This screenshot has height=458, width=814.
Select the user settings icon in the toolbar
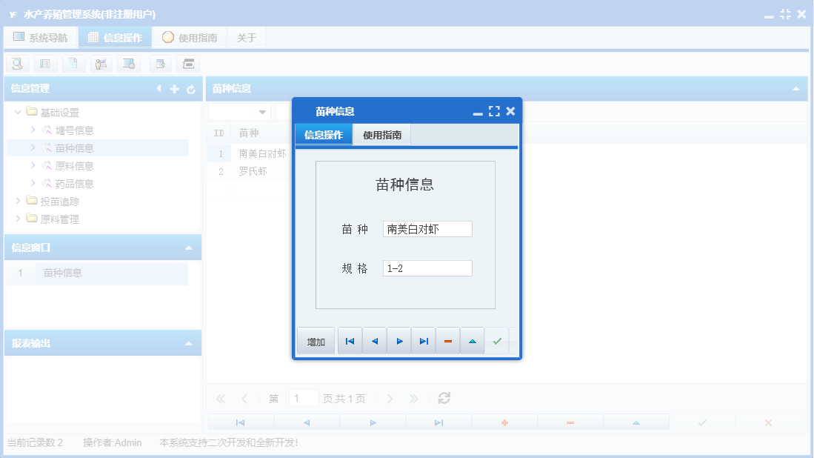(x=101, y=64)
